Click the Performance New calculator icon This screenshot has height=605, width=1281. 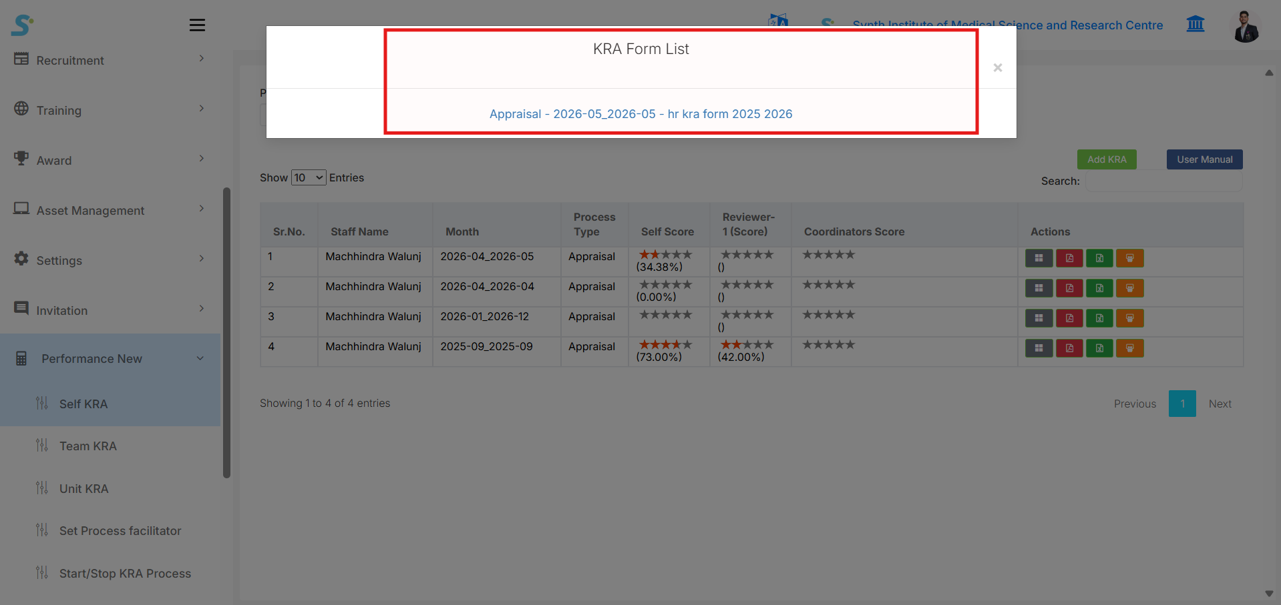point(21,358)
